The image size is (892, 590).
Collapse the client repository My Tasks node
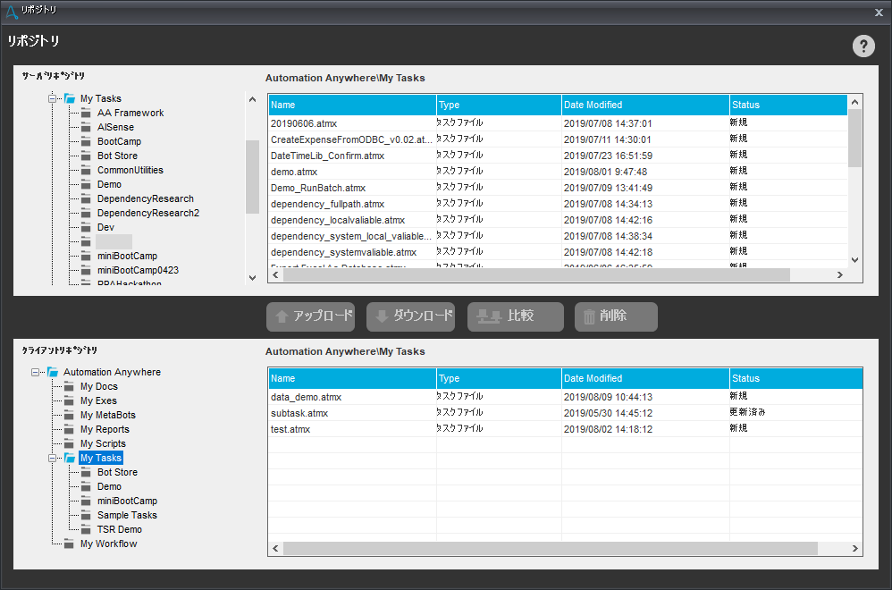pyautogui.click(x=53, y=458)
